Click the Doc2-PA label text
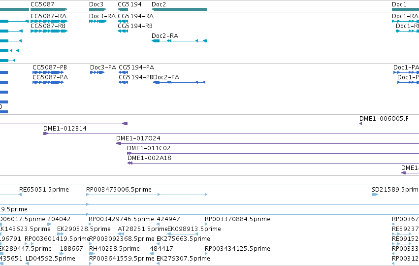The width and height of the screenshot is (419, 266). (x=166, y=77)
